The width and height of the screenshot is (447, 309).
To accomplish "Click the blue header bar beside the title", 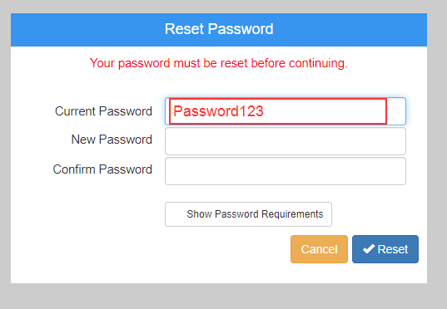I will pos(350,30).
